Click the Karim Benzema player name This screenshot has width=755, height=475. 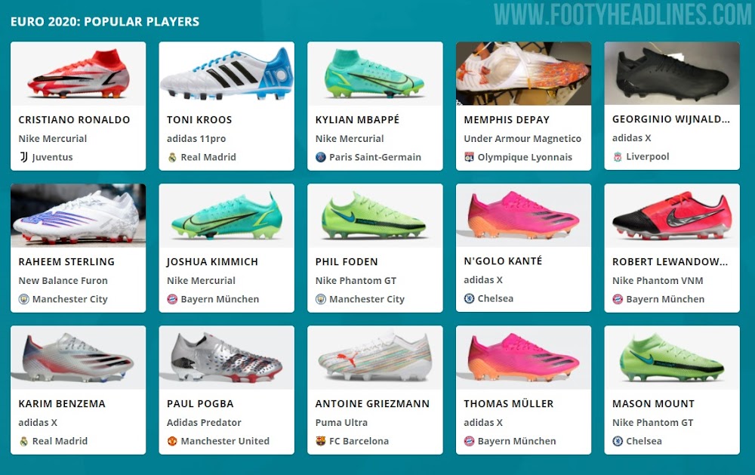point(62,404)
